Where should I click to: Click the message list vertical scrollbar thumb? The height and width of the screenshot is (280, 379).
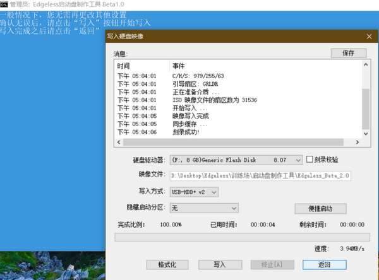coord(366,108)
